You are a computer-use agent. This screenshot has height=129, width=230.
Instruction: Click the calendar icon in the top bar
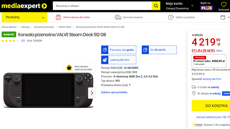click(223, 17)
